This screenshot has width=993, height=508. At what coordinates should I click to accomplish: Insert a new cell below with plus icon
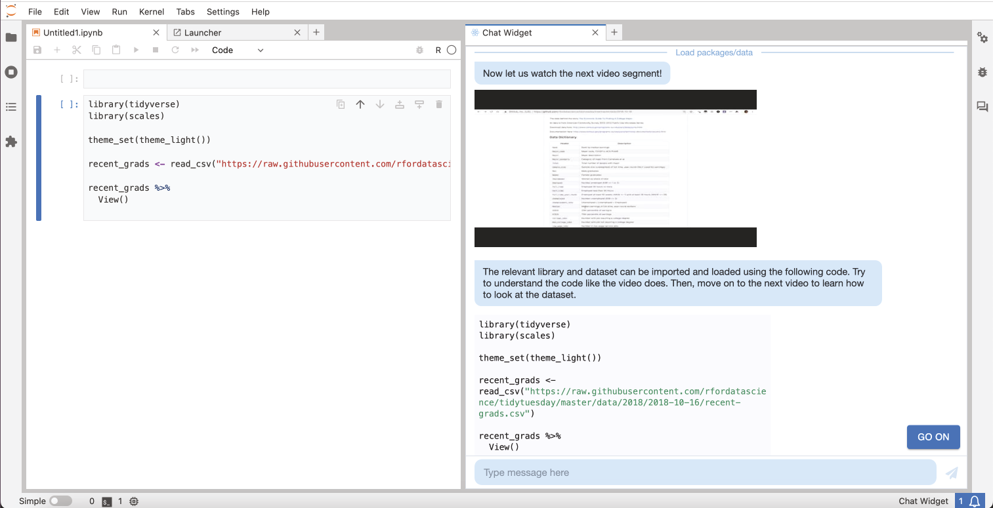(x=57, y=50)
